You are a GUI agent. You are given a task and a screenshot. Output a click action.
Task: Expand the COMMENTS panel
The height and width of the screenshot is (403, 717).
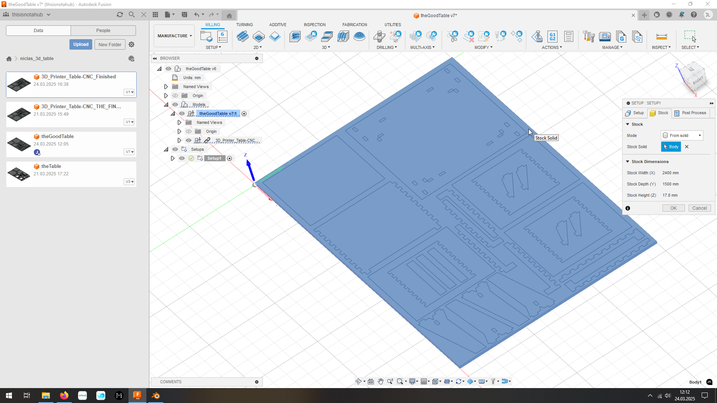point(257,382)
